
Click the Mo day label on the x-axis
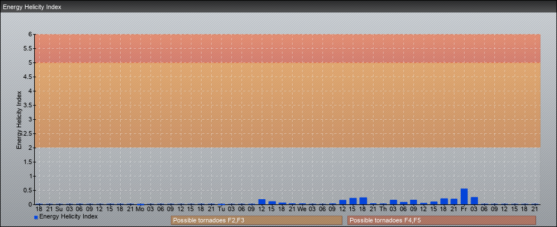coord(140,209)
